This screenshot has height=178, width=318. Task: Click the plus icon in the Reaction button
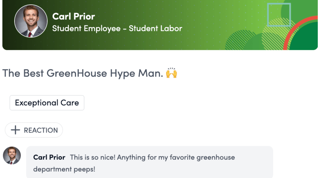(x=15, y=130)
